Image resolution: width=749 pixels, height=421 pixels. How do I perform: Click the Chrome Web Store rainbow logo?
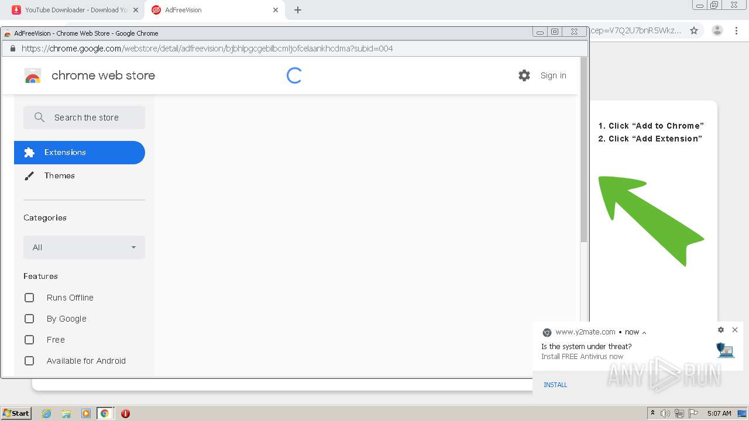(x=33, y=75)
